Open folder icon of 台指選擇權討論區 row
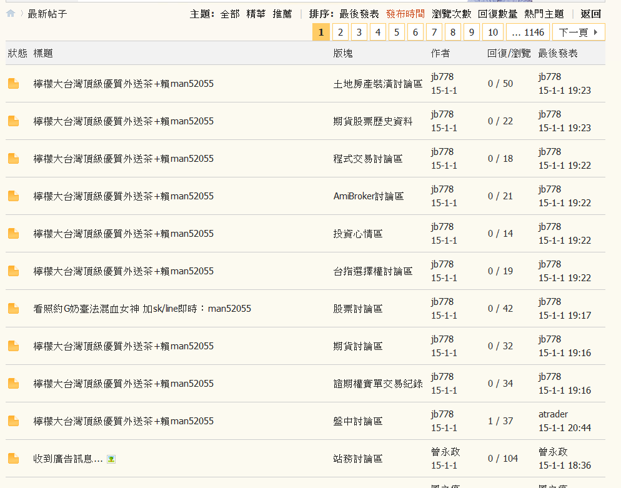The width and height of the screenshot is (621, 488). click(x=14, y=271)
